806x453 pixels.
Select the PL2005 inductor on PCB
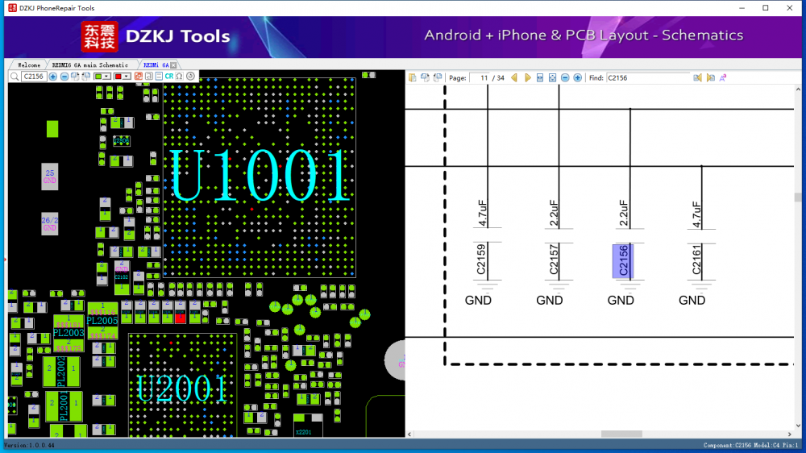coord(102,321)
